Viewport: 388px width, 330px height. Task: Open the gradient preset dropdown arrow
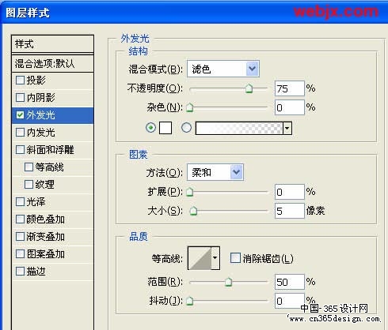[287, 128]
